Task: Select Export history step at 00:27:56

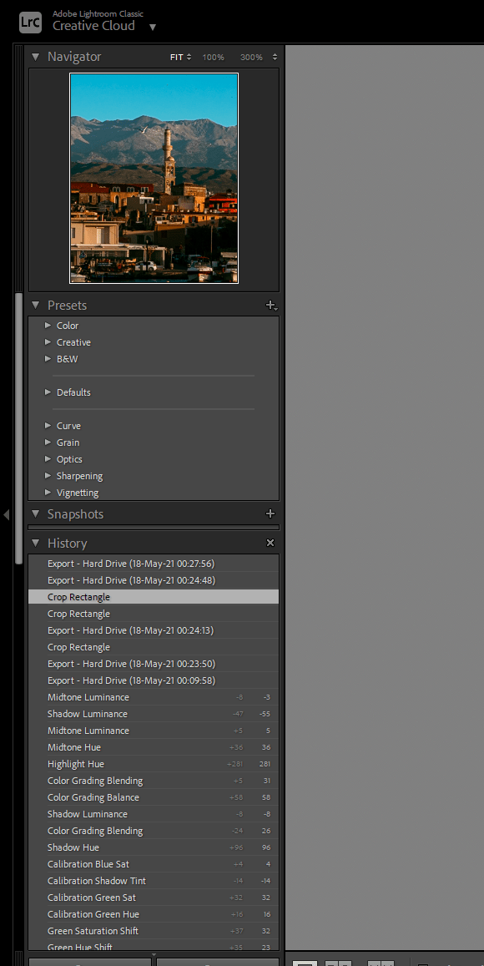Action: (154, 563)
